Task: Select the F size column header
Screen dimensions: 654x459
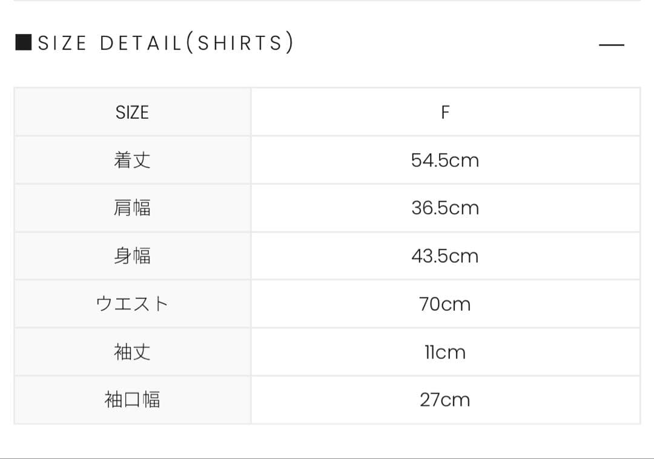Action: coord(445,113)
